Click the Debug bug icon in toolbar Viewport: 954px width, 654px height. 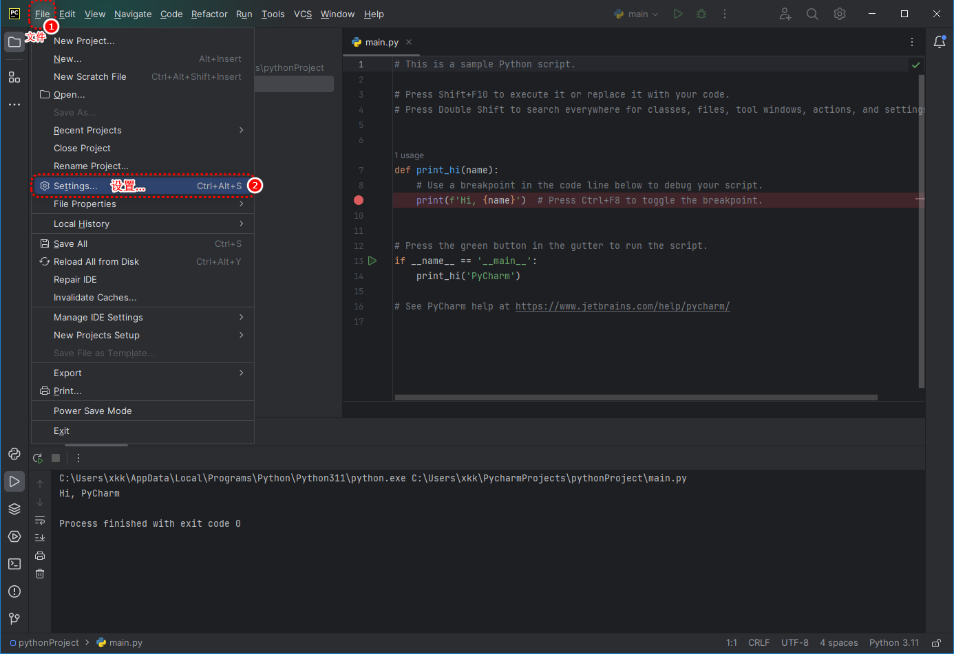[x=701, y=14]
